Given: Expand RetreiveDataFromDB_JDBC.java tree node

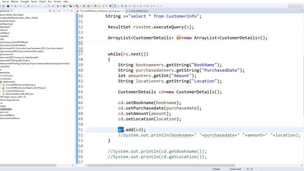Looking at the screenshot, I should [x=1, y=94].
